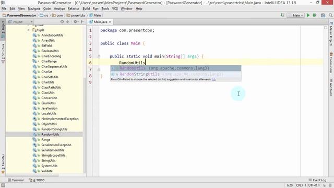This screenshot has width=334, height=188.
Task: Toggle the Structure side panel
Action: [x=3, y=53]
